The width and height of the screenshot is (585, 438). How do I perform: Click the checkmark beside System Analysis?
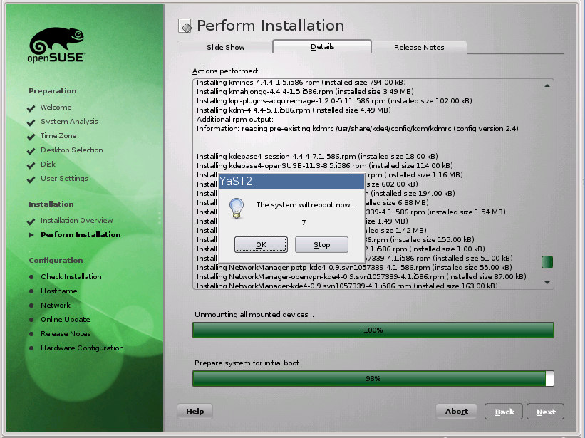pyautogui.click(x=31, y=122)
